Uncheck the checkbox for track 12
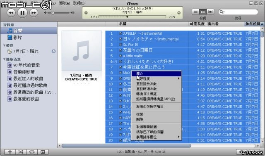The width and height of the screenshot is (265, 156). [120, 95]
